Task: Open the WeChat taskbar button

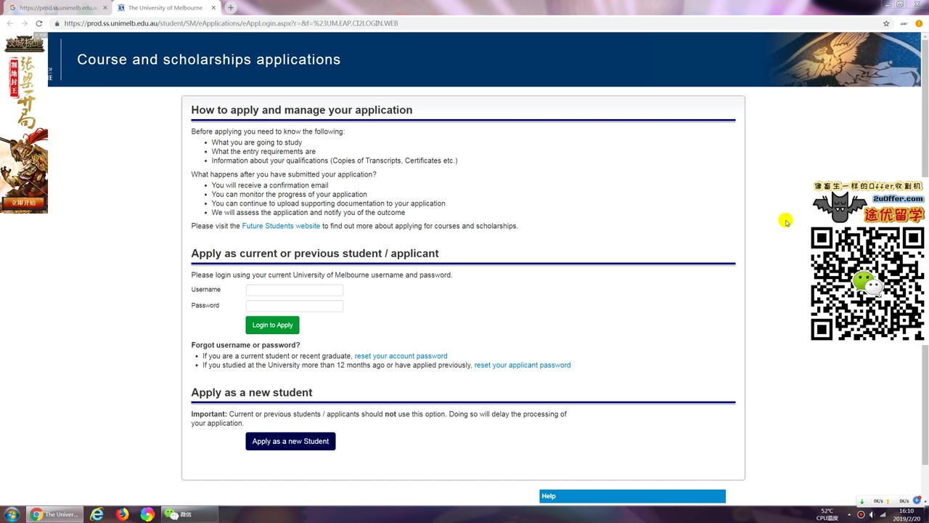Action: [190, 514]
